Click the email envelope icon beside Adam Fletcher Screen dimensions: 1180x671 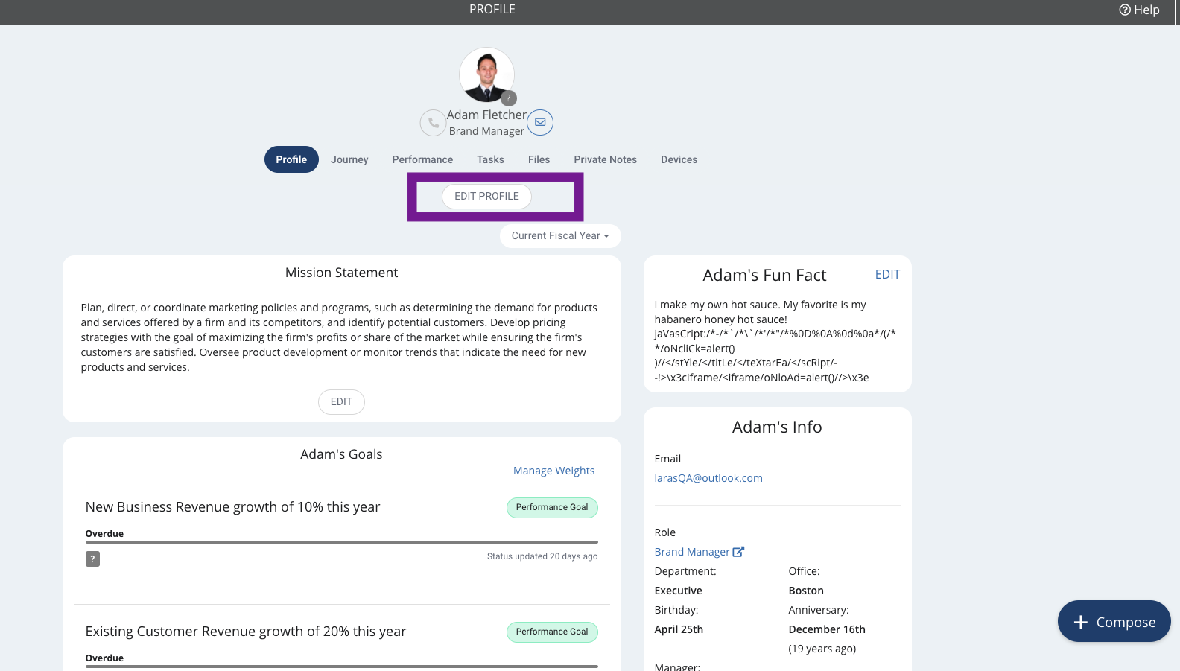(x=540, y=122)
